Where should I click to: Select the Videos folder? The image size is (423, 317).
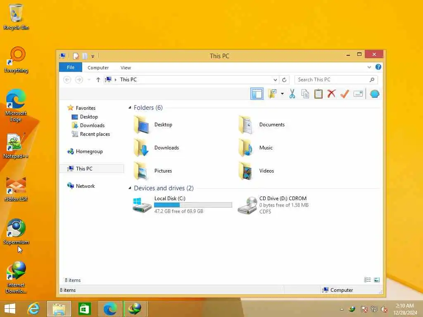click(256, 171)
